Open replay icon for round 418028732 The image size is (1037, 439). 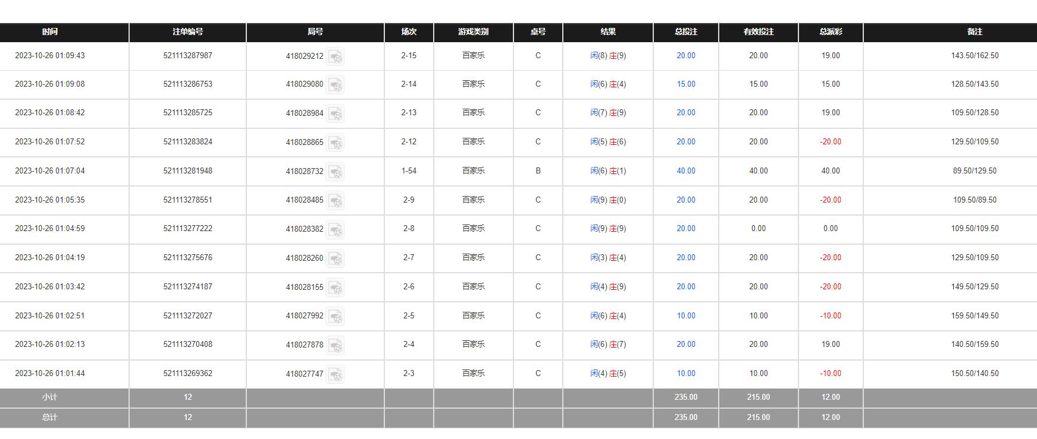(x=336, y=172)
